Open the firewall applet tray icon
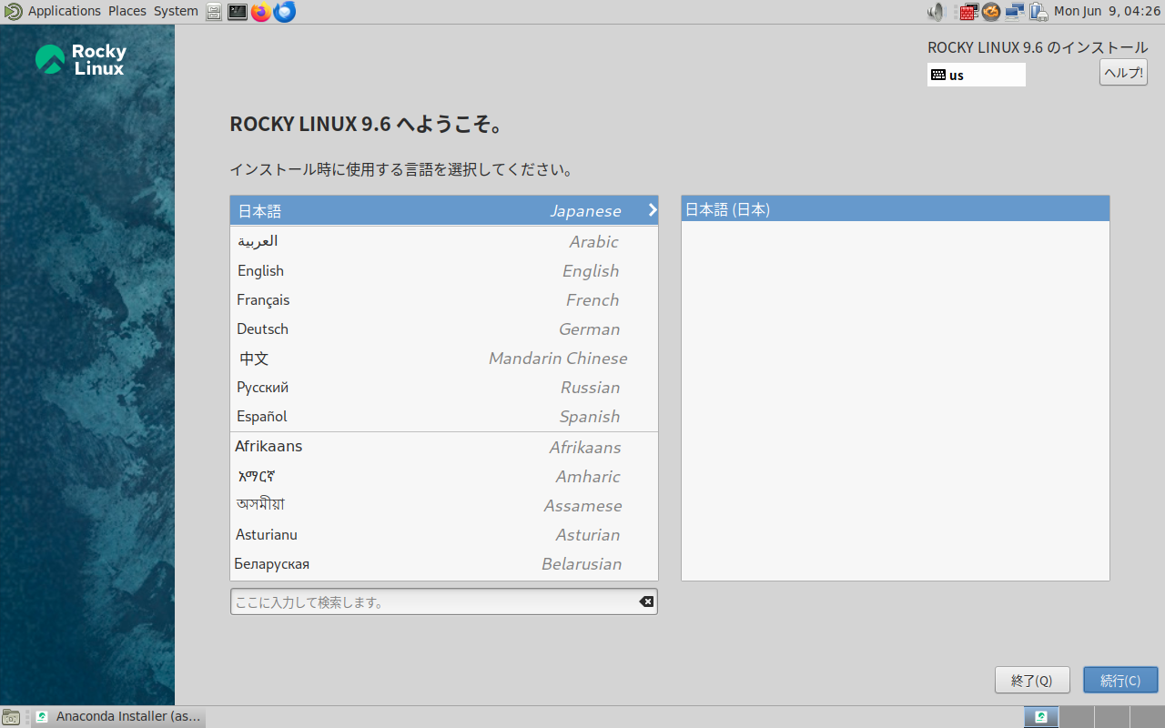 (968, 12)
